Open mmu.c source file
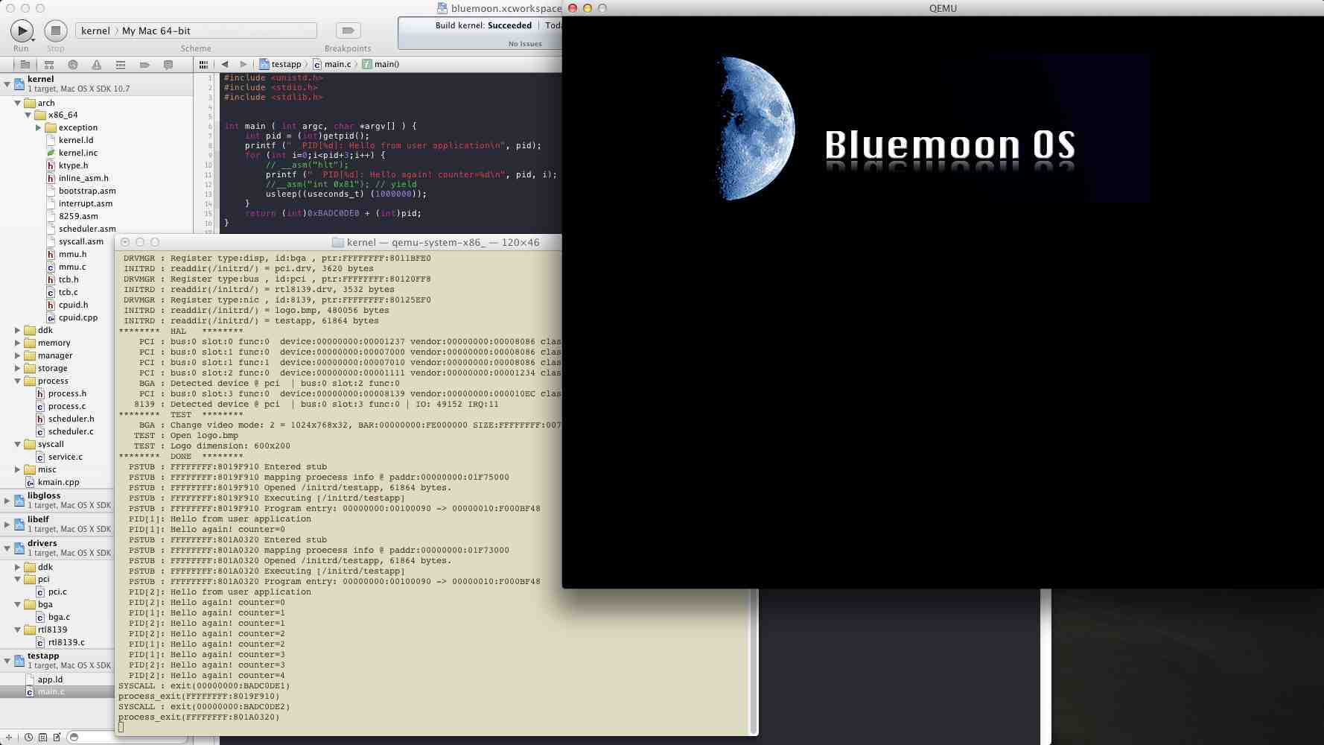This screenshot has height=745, width=1324. (x=66, y=267)
